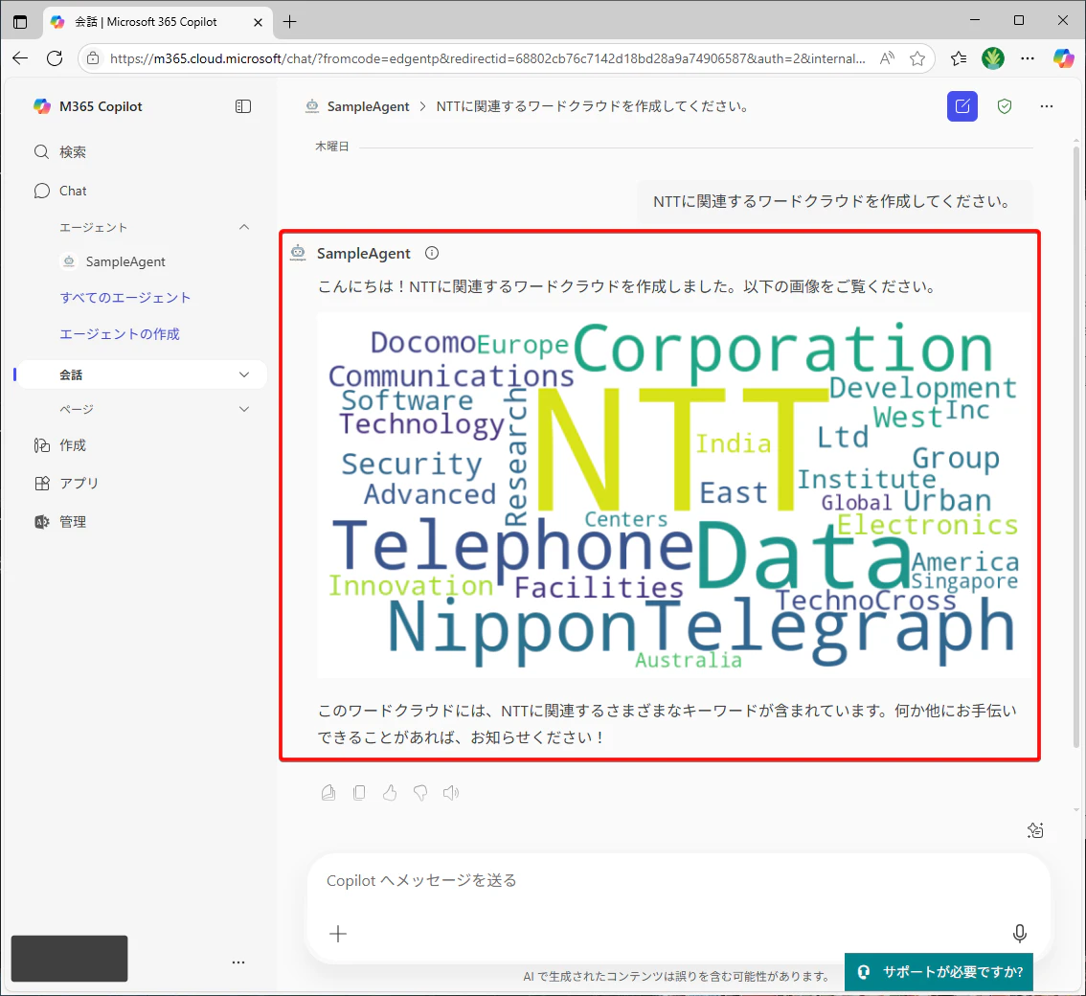
Task: Close the Microsoft 365 Copilot tab
Action: coord(258,22)
